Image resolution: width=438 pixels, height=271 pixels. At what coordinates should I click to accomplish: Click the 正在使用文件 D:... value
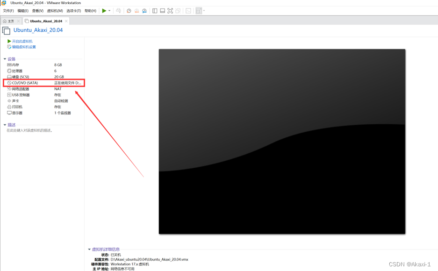[68, 83]
